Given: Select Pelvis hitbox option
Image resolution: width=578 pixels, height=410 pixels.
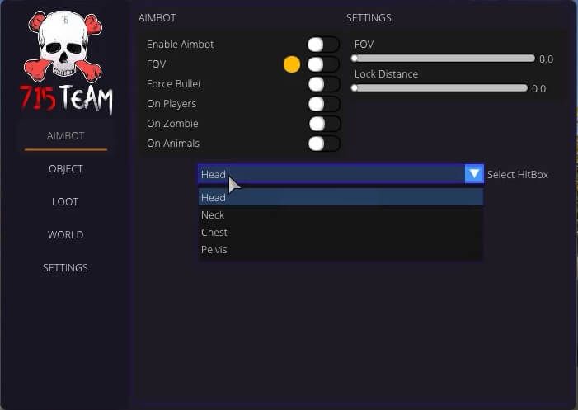Looking at the screenshot, I should [341, 250].
